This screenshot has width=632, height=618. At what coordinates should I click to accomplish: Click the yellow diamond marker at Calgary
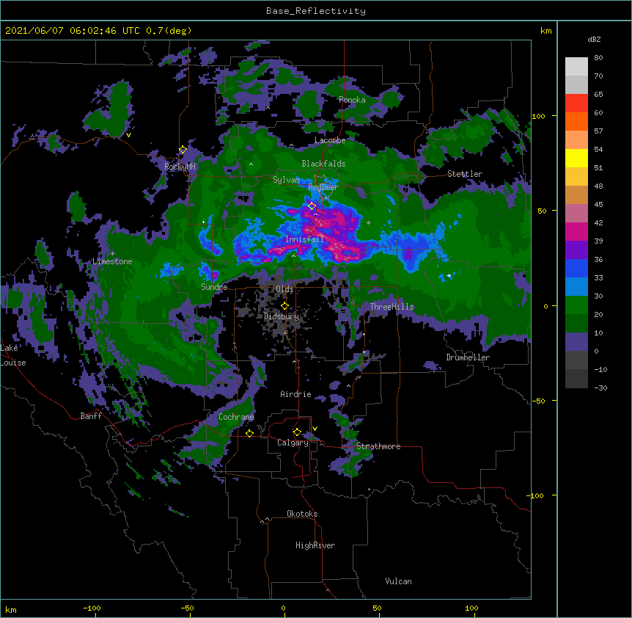(297, 432)
